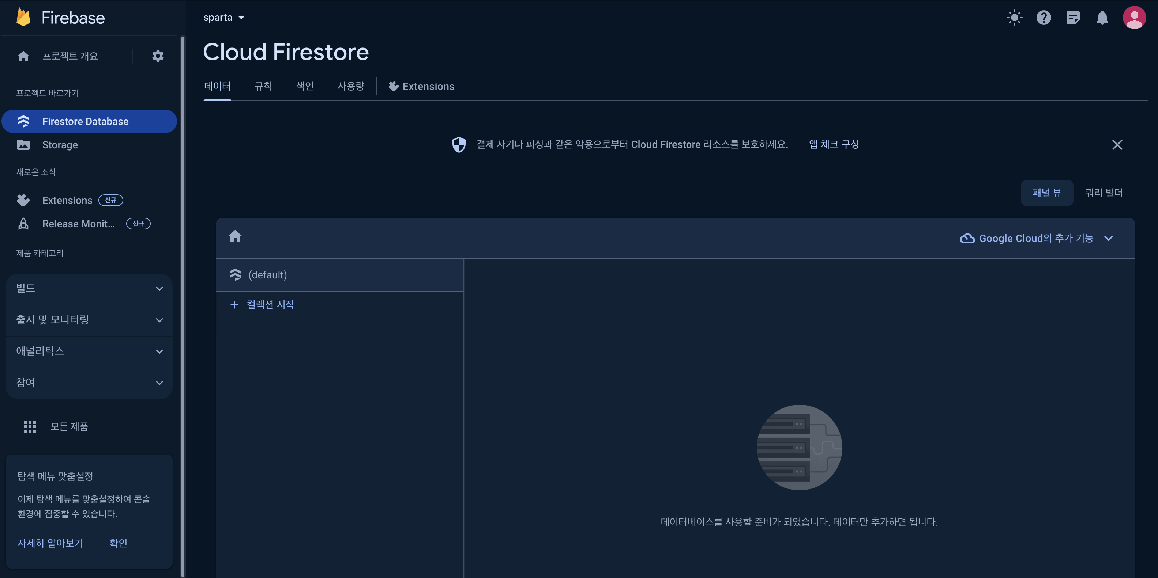Dismiss the App Check banner
Viewport: 1158px width, 578px height.
[1117, 145]
